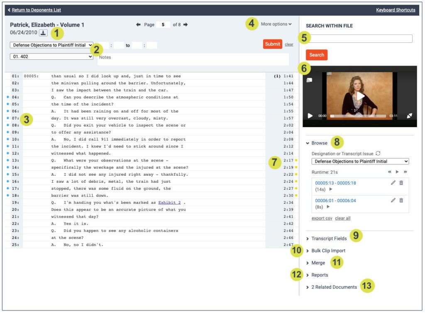Open the Defense Objections dropdown above the Notes field
This screenshot has width=425, height=313.
(51, 45)
